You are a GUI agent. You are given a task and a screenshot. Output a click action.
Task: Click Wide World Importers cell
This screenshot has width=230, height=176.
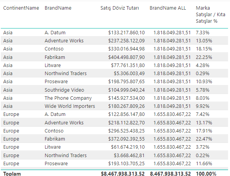coord(70,106)
